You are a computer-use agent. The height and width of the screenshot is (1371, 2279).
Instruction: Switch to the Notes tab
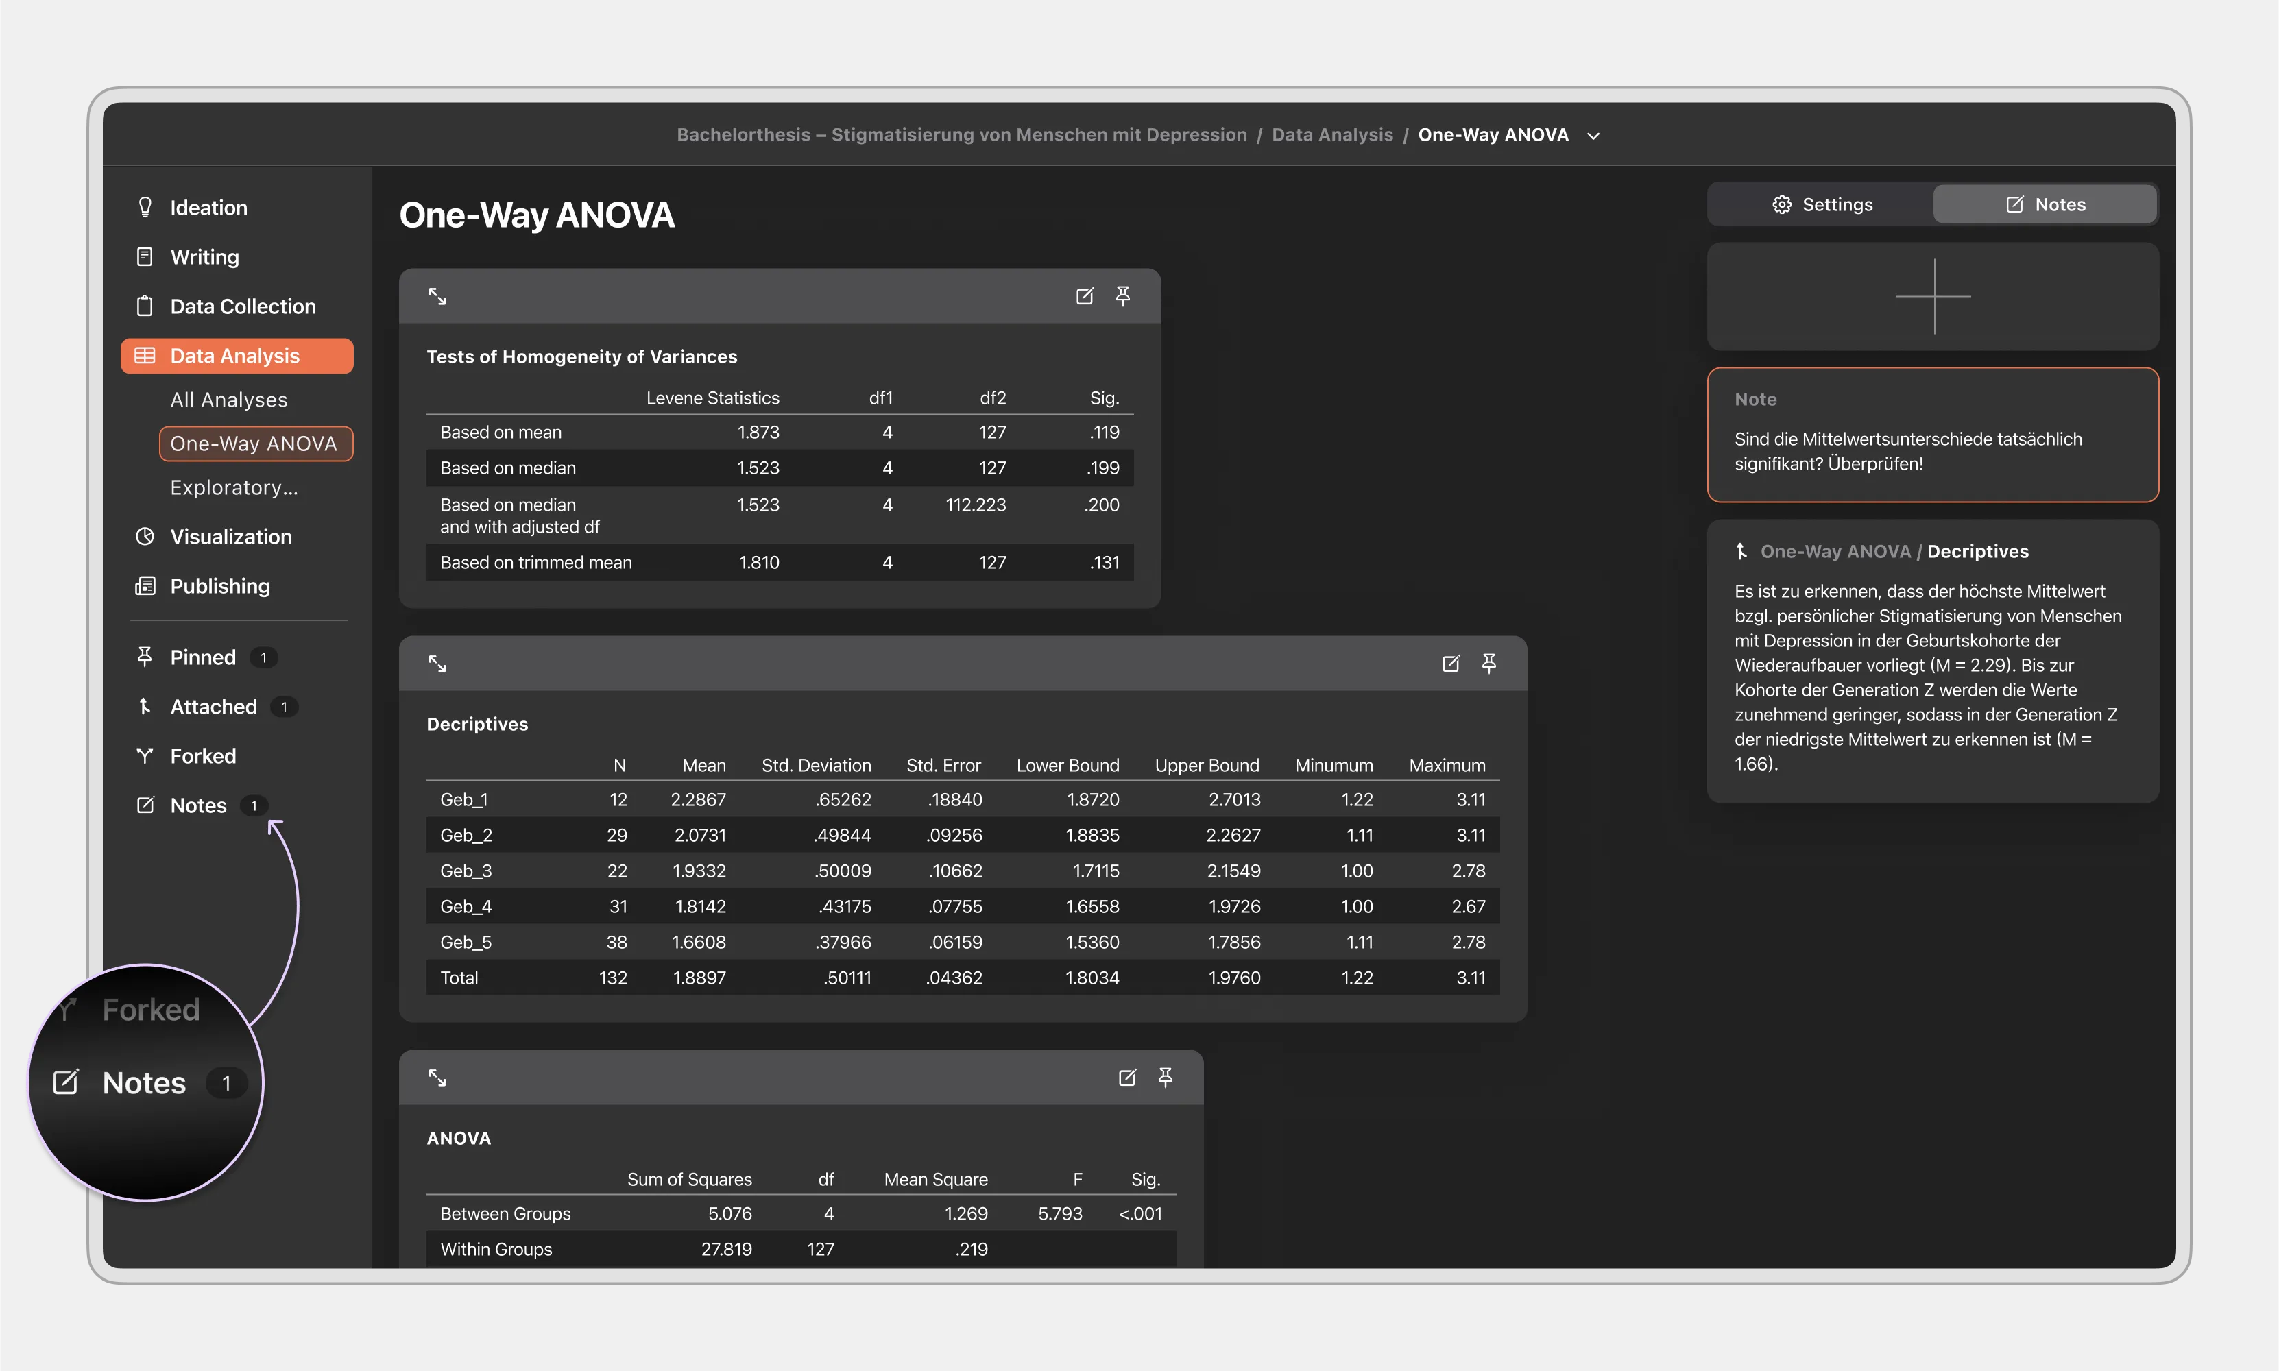(2045, 204)
